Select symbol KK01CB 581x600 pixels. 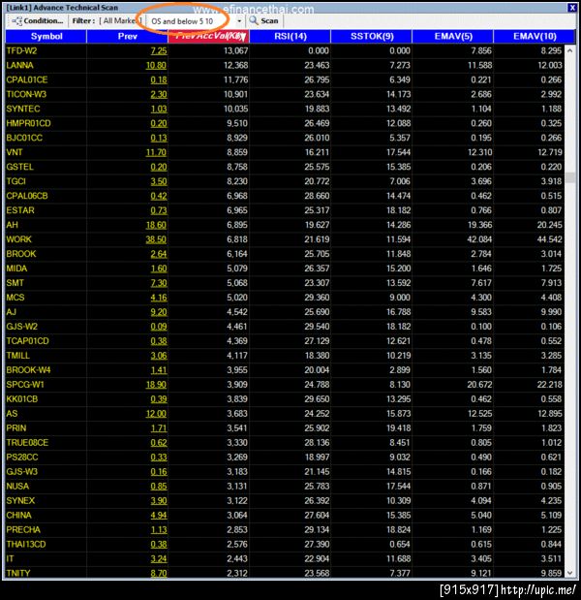click(21, 399)
